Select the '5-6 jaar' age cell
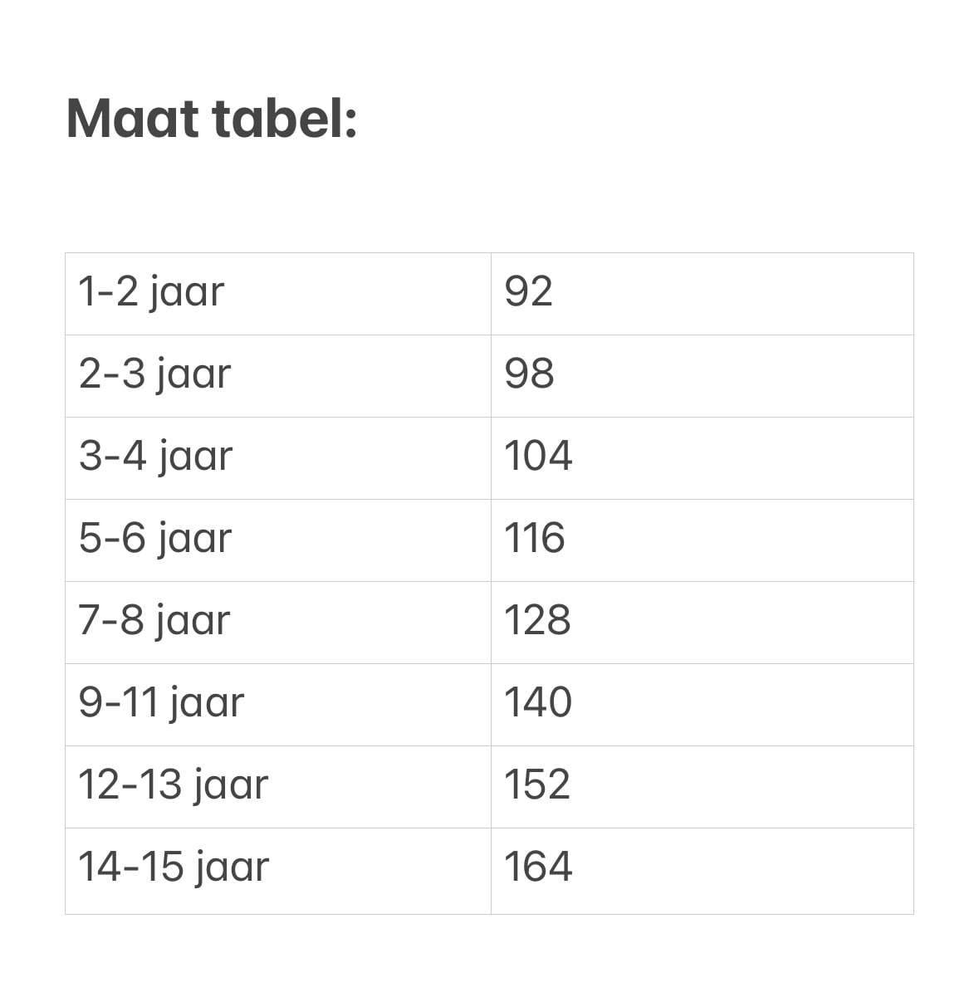Image resolution: width=979 pixels, height=992 pixels. click(x=155, y=539)
